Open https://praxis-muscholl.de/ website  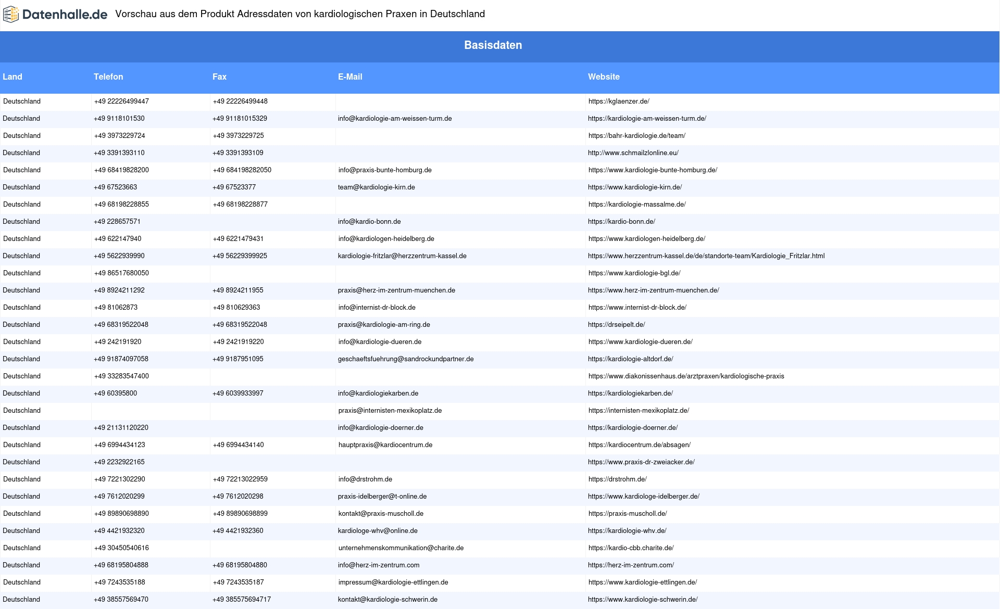click(x=628, y=514)
